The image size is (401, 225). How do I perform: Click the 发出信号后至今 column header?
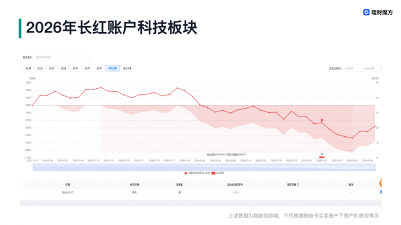coord(235,184)
